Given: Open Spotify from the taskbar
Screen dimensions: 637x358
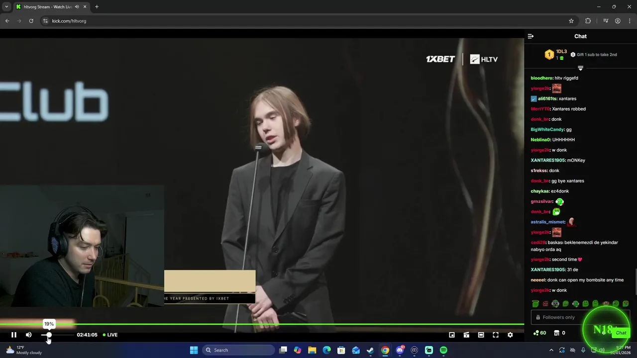Looking at the screenshot, I should pyautogui.click(x=443, y=350).
